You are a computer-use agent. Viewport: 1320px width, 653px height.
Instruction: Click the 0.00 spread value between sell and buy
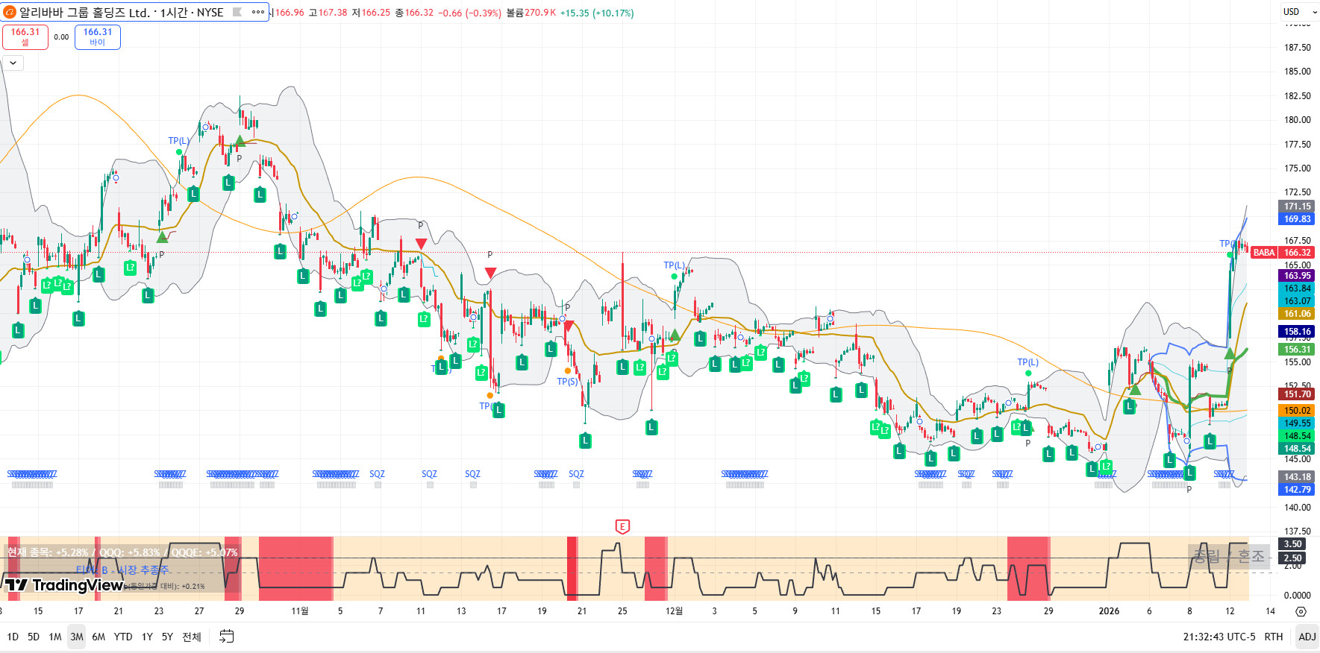tap(61, 37)
